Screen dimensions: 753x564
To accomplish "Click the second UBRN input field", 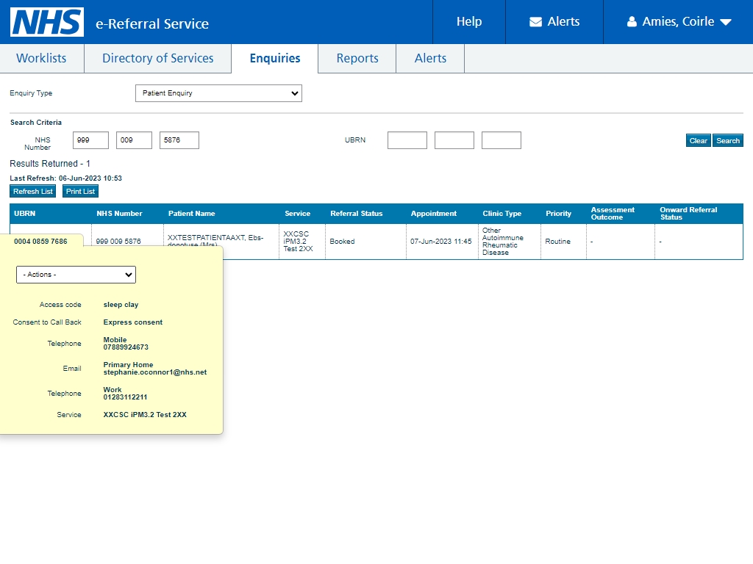I will pyautogui.click(x=454, y=140).
